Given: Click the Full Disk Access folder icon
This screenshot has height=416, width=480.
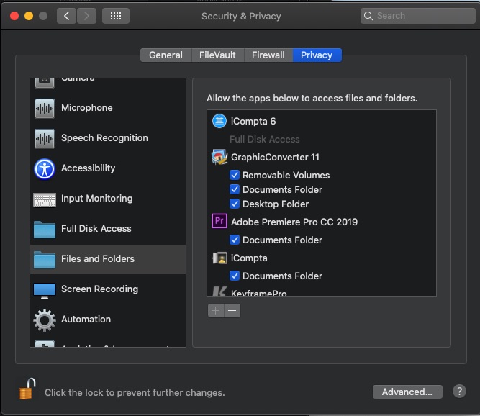Looking at the screenshot, I should coord(45,230).
